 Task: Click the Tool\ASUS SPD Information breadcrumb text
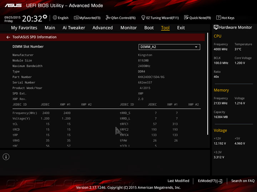[x=34, y=37]
